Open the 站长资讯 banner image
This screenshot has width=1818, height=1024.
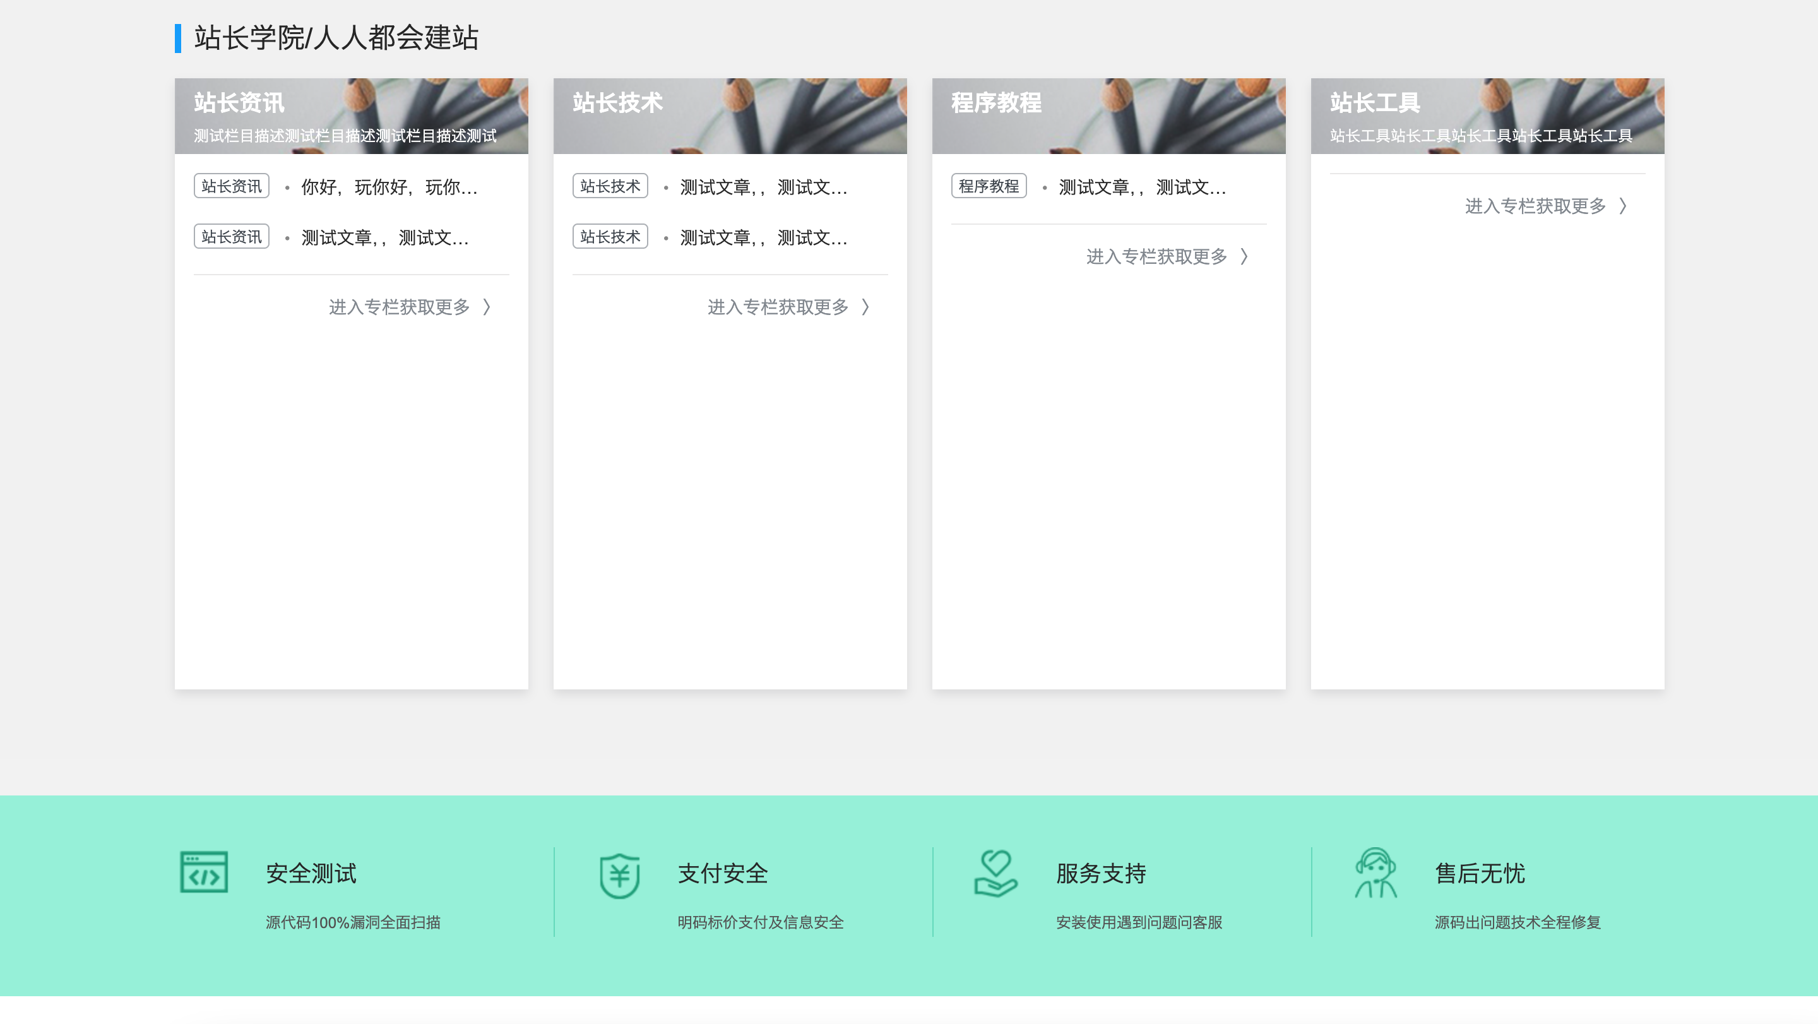(352, 116)
